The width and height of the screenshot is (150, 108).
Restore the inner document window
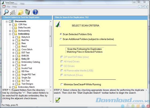143,7
